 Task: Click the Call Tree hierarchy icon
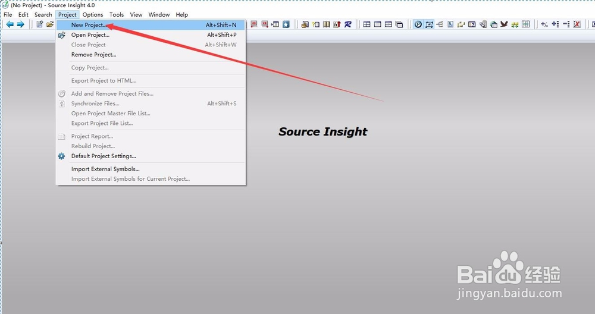pos(440,24)
